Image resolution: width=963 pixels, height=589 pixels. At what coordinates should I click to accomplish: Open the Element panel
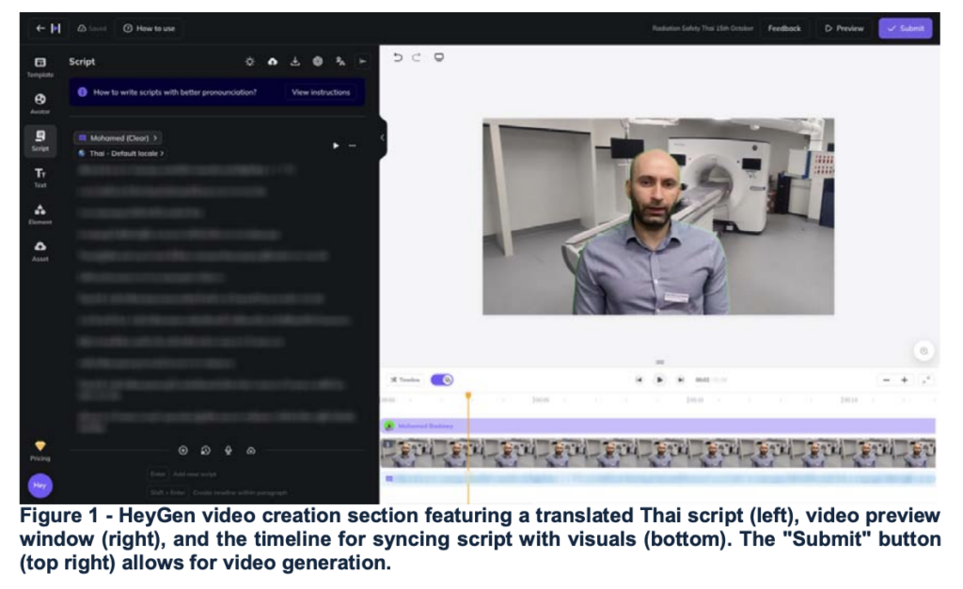pos(39,213)
